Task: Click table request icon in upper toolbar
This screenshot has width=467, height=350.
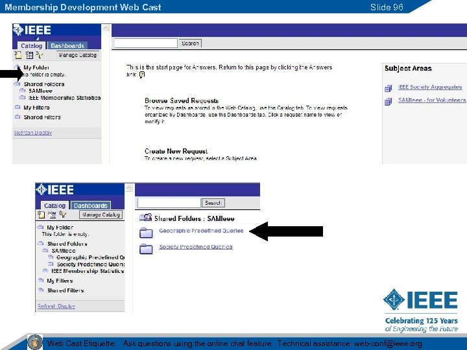Action: (x=29, y=54)
